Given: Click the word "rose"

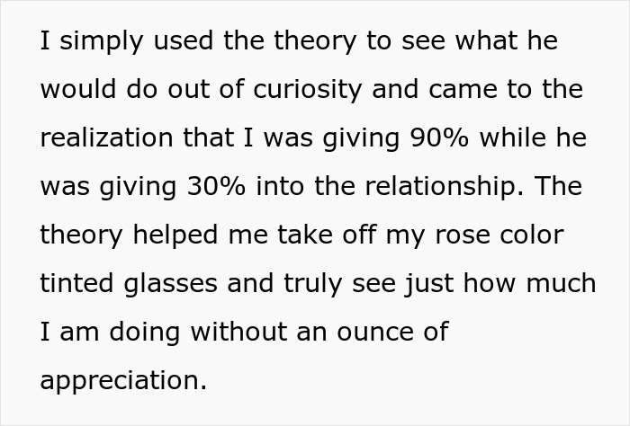Looking at the screenshot, I should 463,235.
